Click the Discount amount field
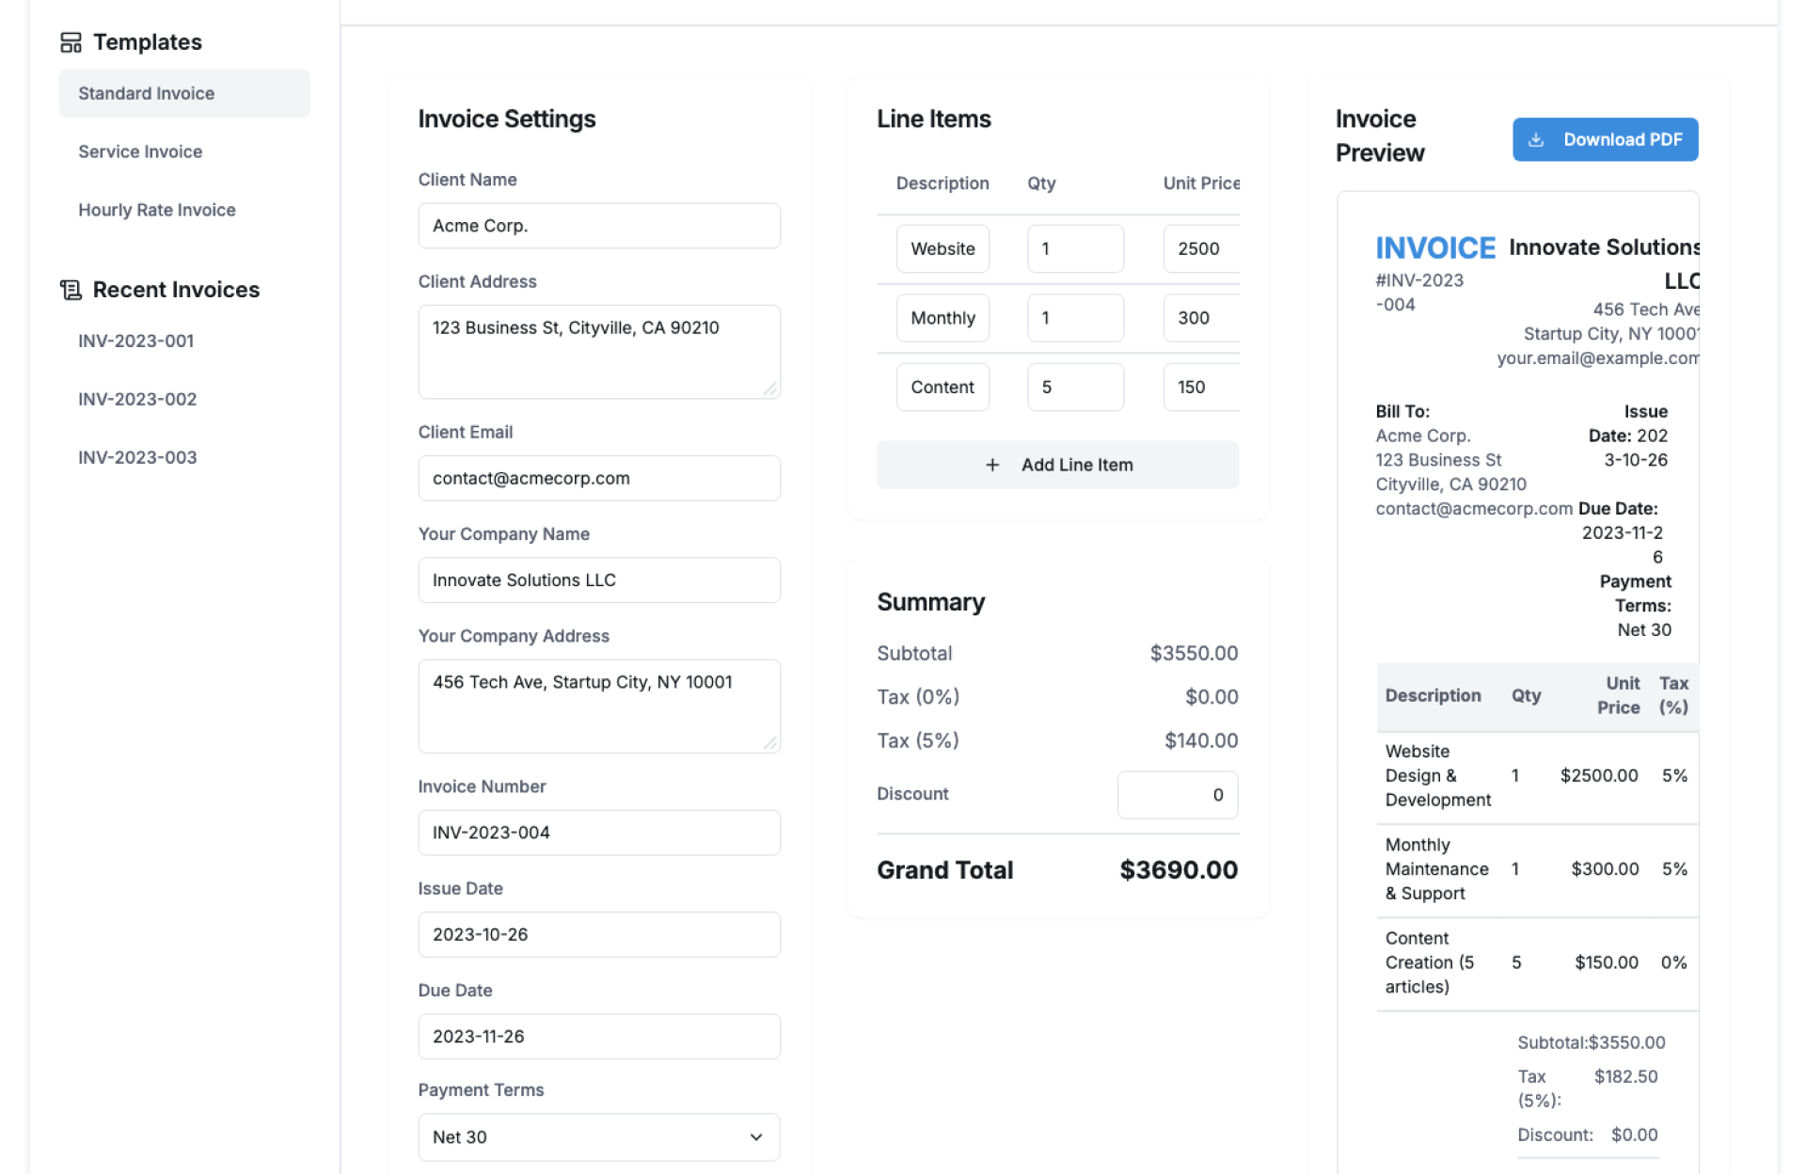The image size is (1806, 1174). [1177, 795]
